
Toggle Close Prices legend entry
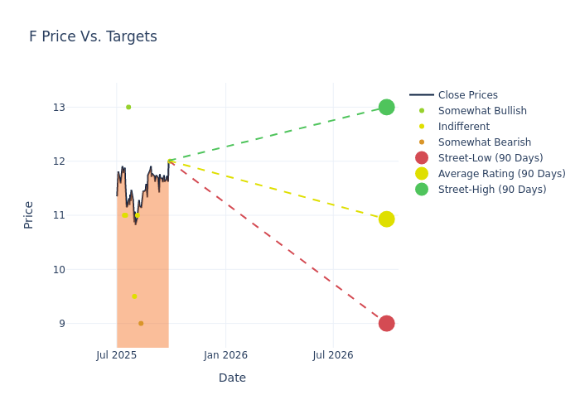[x=467, y=95]
